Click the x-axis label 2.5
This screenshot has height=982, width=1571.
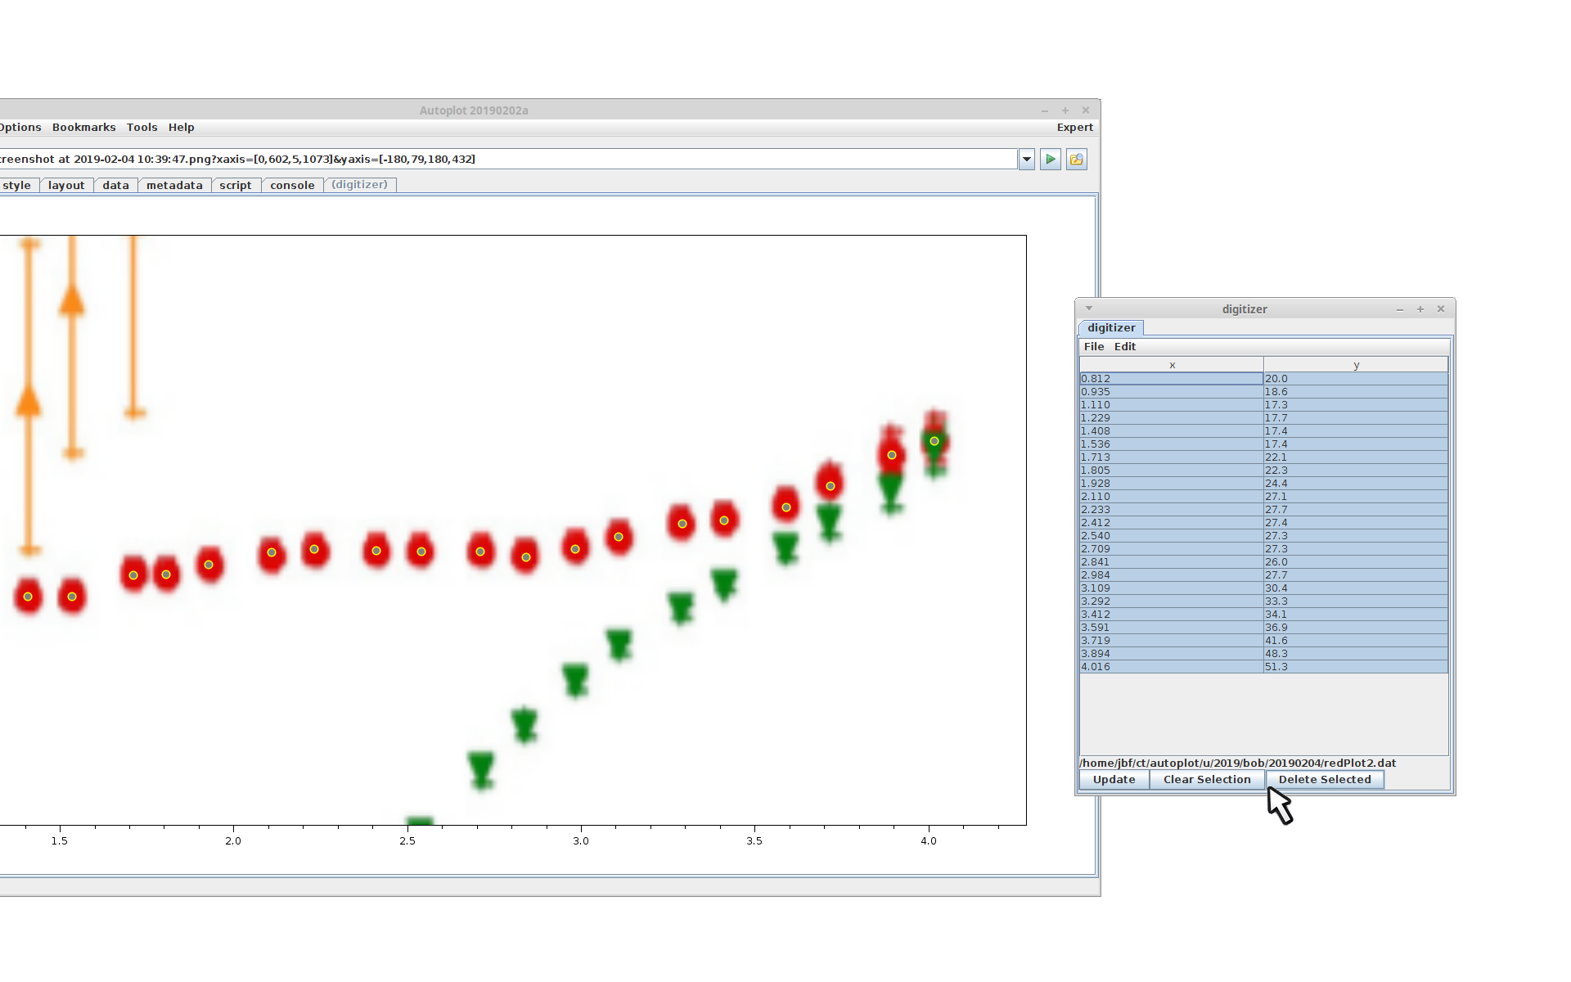(x=407, y=841)
